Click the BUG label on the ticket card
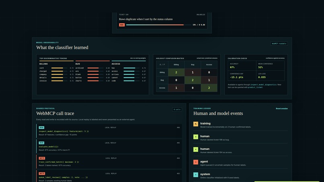324x182 pixels. point(122,25)
